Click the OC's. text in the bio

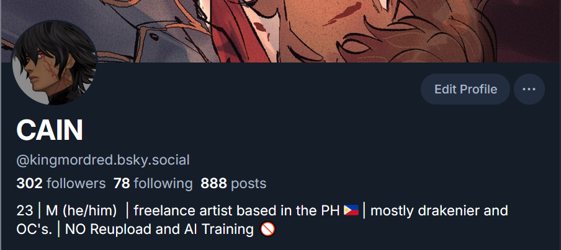[34, 230]
